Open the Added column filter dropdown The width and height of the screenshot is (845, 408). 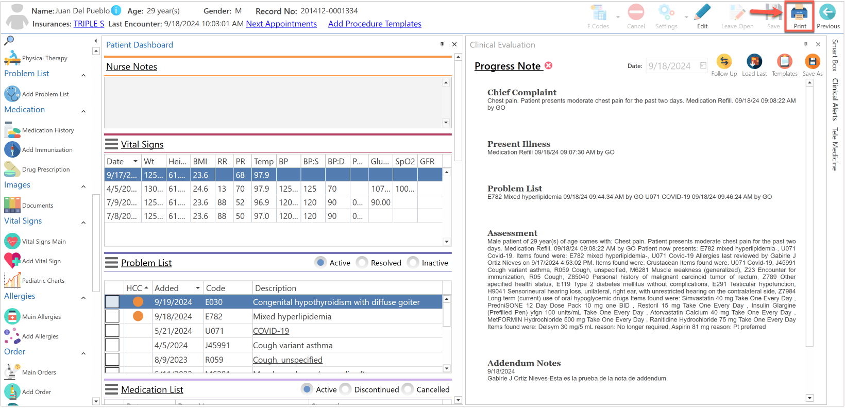[x=197, y=288]
